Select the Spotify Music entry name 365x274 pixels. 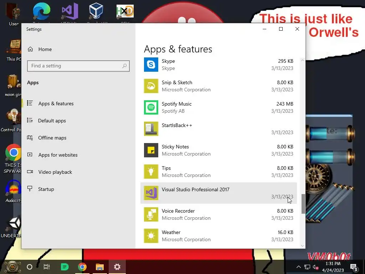[177, 104]
